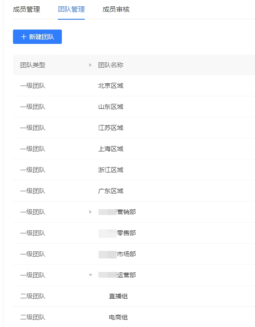This screenshot has height=327, width=255.
Task: Click the 浙江区域 team name
Action: [111, 170]
